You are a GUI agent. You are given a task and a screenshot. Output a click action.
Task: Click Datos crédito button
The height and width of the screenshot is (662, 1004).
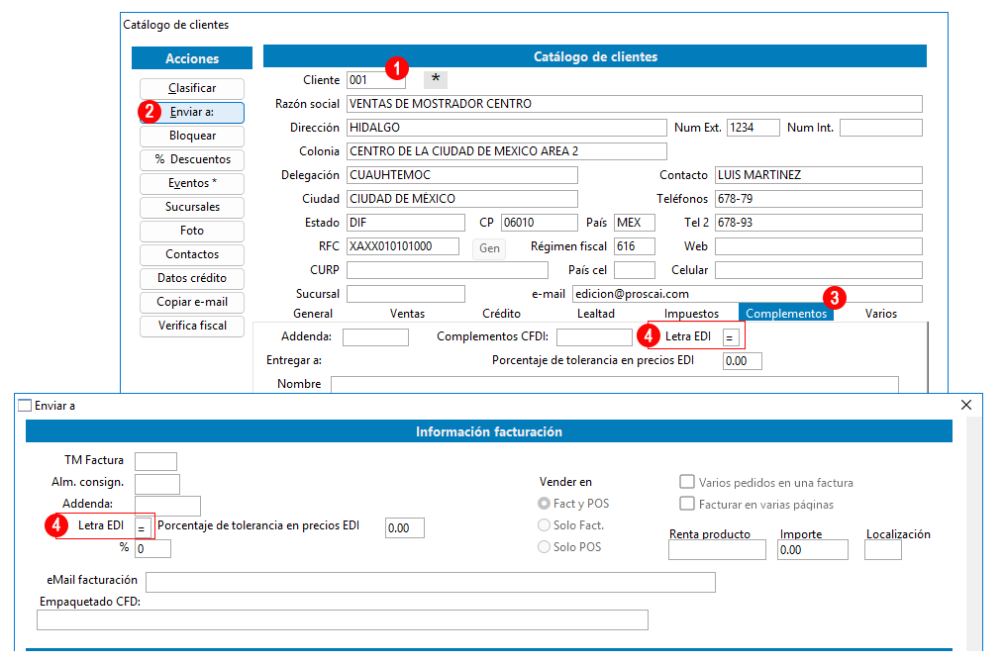coord(192,278)
